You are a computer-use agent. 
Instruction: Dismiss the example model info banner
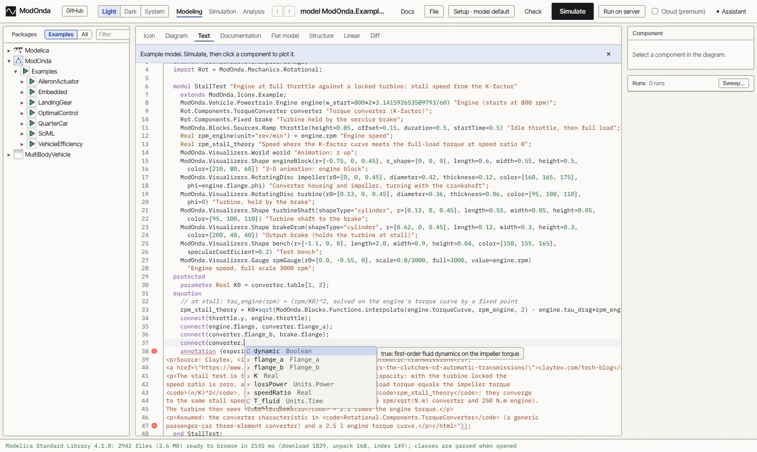point(609,54)
